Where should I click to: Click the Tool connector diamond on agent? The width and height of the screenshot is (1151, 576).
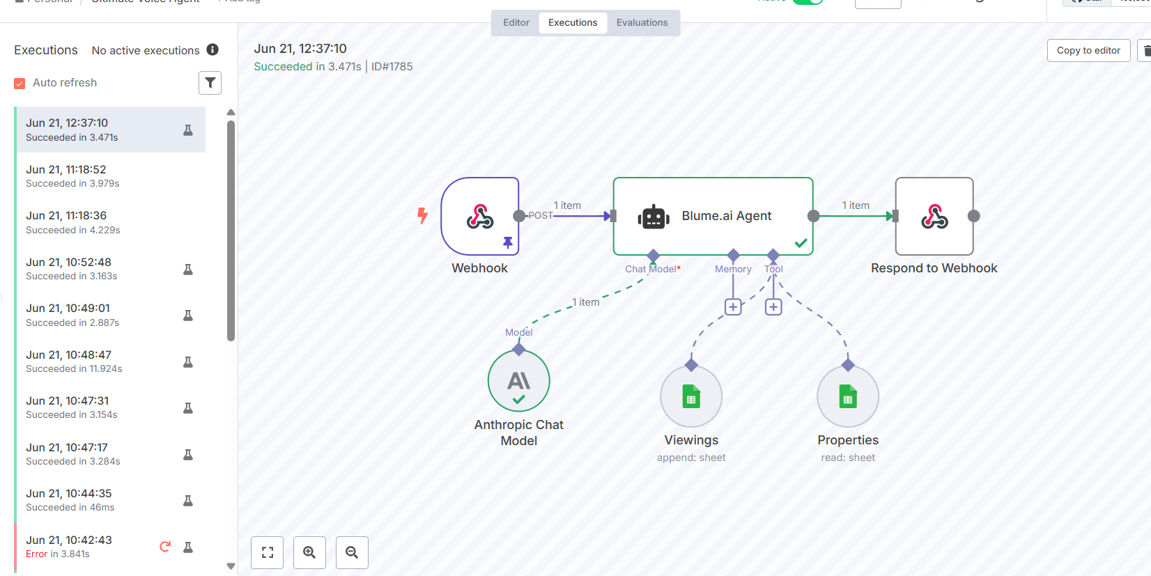773,256
